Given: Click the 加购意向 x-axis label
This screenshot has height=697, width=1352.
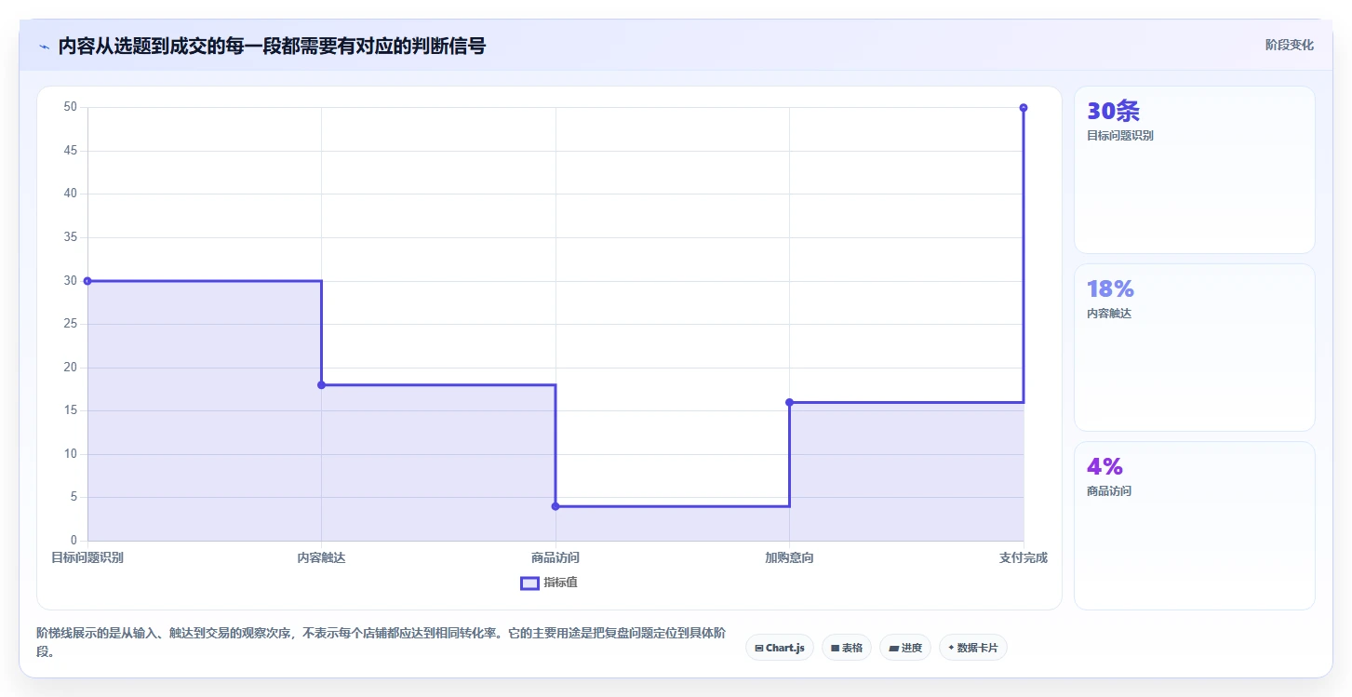Looking at the screenshot, I should coord(789,557).
